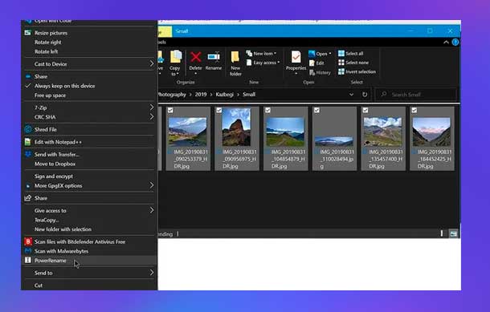Click Select all in the ribbon

click(350, 54)
